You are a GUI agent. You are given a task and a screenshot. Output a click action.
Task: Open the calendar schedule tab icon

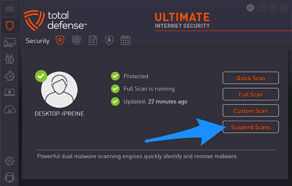click(126, 40)
